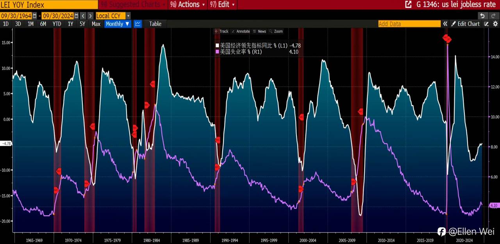Image resolution: width=500 pixels, height=244 pixels.
Task: Select the 5Y time range button
Action: tap(82, 24)
